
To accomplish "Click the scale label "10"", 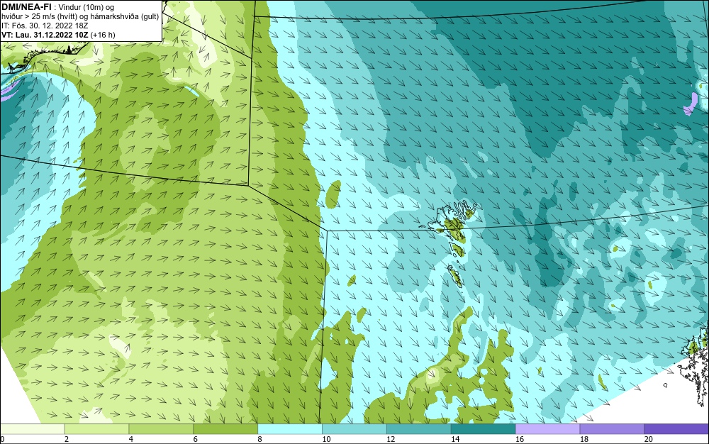I will click(326, 439).
